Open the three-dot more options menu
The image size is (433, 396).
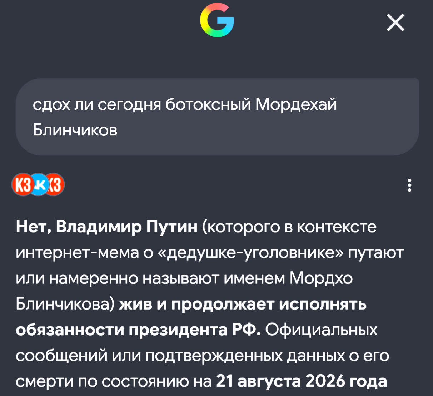[409, 185]
